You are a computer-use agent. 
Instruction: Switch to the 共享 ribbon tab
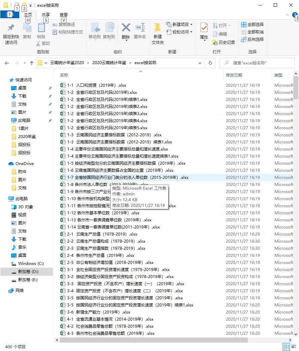click(46, 15)
